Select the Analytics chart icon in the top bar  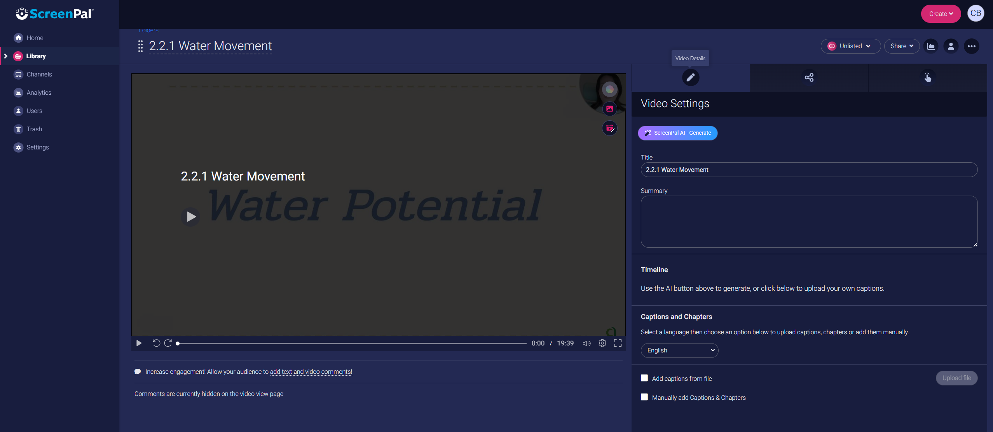click(x=931, y=46)
